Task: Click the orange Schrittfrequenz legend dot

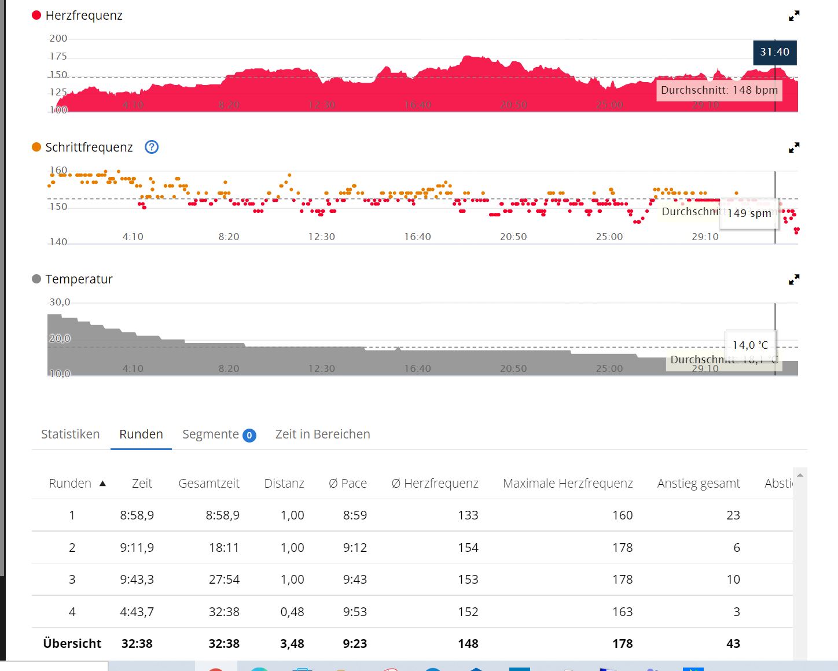Action: (x=36, y=148)
